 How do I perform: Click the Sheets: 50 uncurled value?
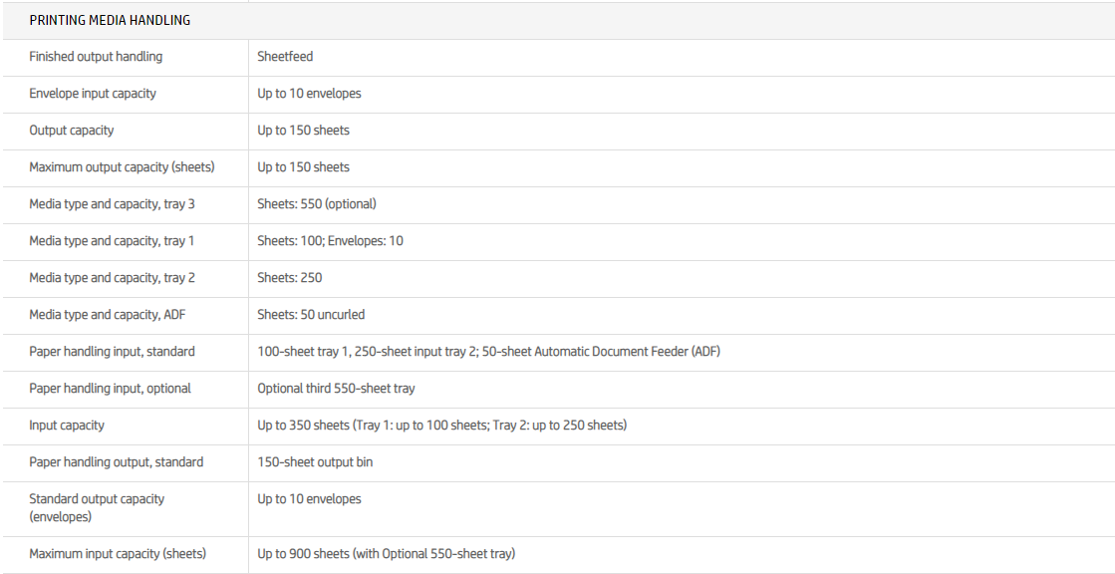[311, 315]
